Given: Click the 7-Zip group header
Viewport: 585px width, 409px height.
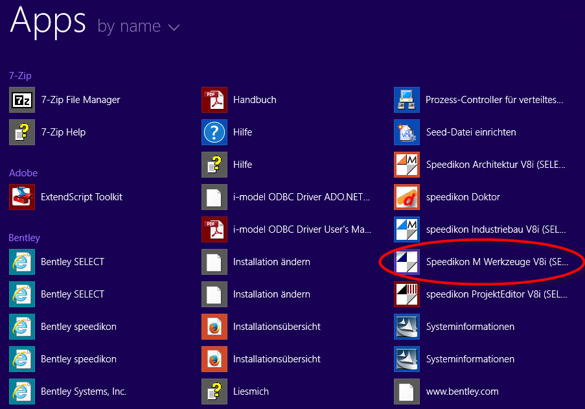Looking at the screenshot, I should click(x=20, y=76).
